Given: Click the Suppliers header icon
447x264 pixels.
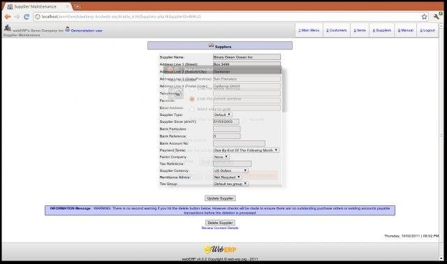Looking at the screenshot, I should coord(211,45).
